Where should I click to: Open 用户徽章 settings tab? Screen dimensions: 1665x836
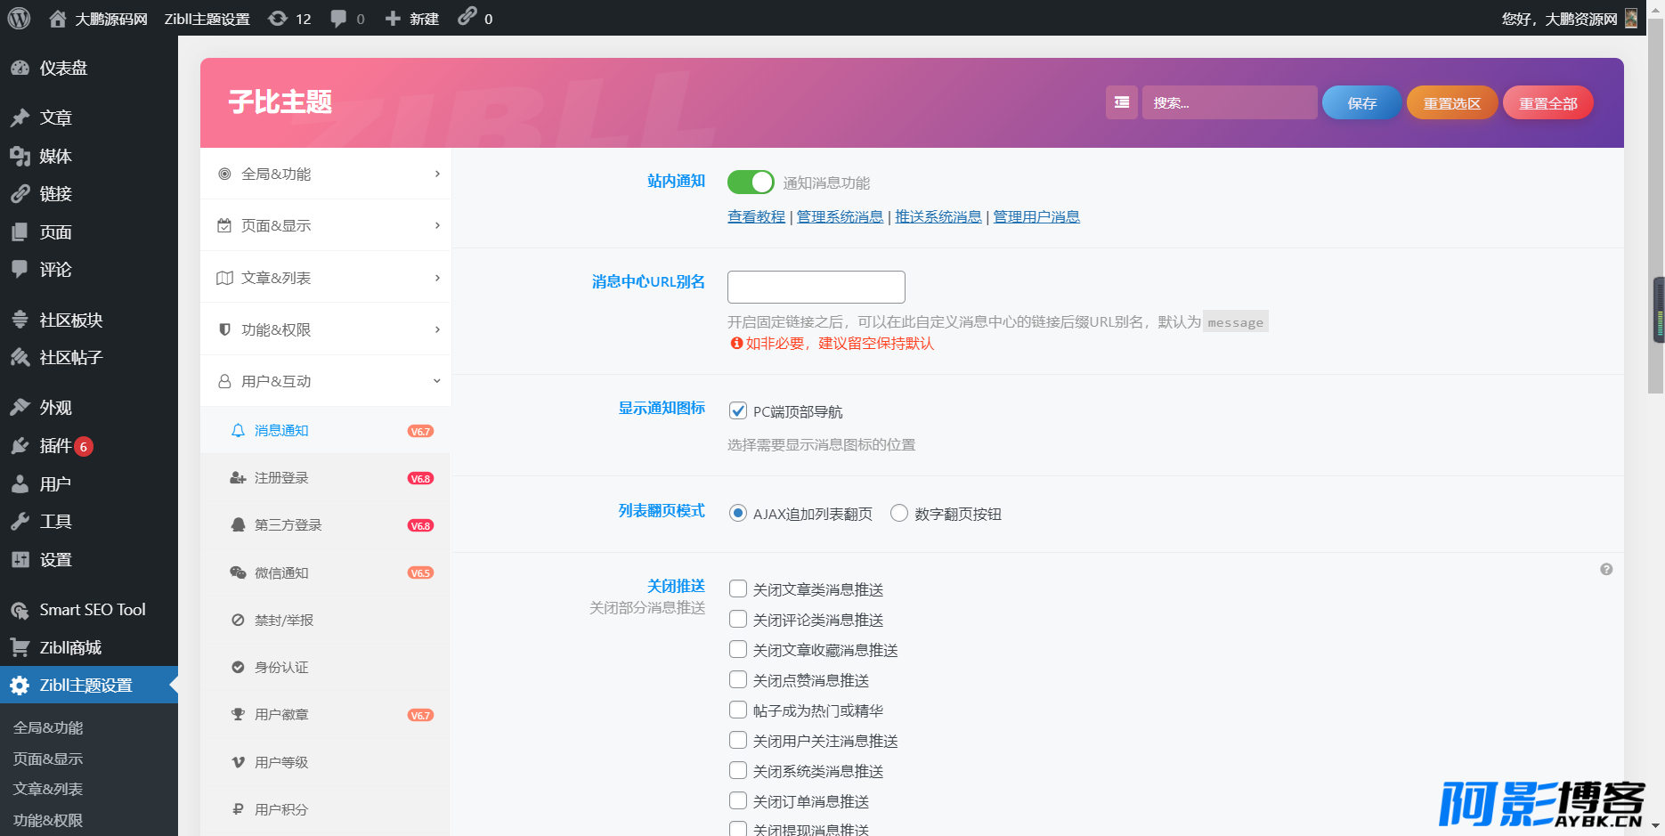click(326, 715)
